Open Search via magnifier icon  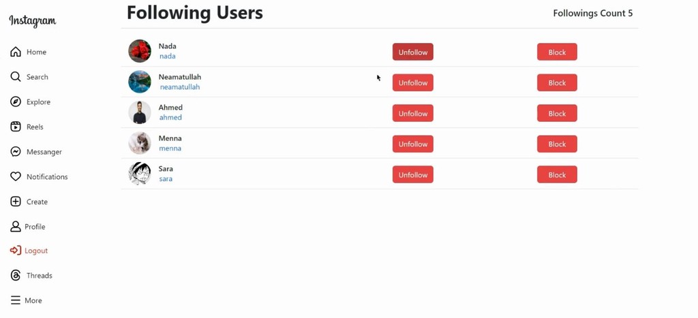tap(16, 77)
